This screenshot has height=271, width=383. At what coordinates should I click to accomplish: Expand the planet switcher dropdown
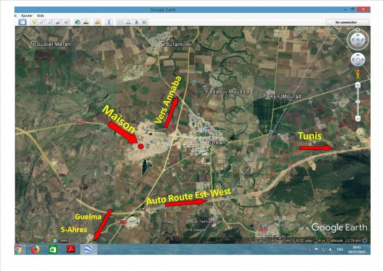[97, 22]
